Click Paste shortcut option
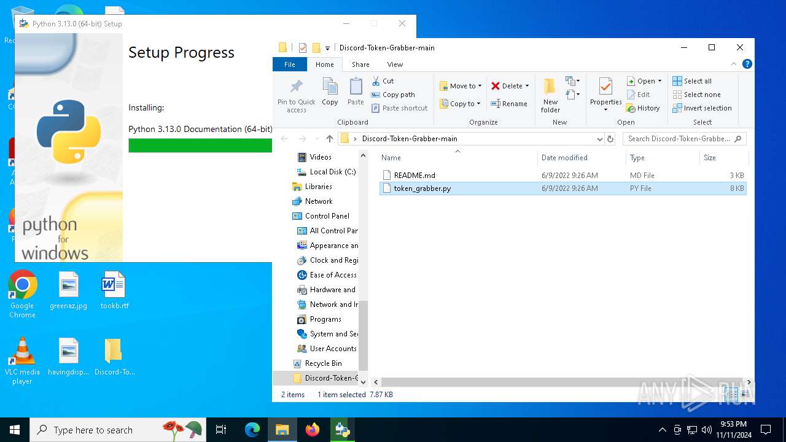Screen dimensions: 786x442 click(x=399, y=108)
